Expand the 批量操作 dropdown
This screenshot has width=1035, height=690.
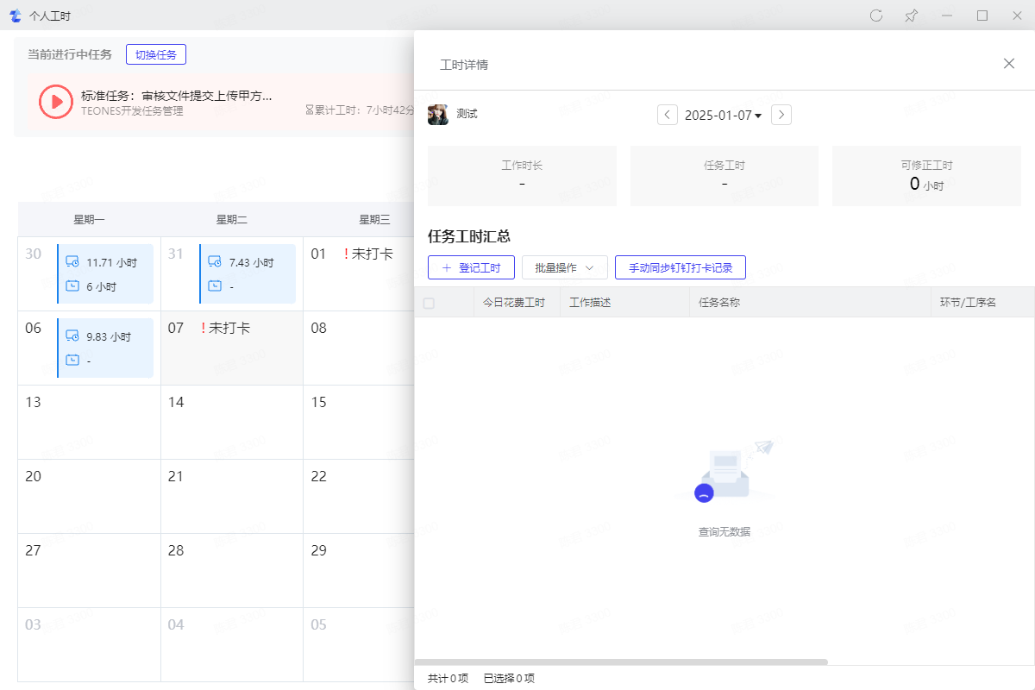point(564,267)
